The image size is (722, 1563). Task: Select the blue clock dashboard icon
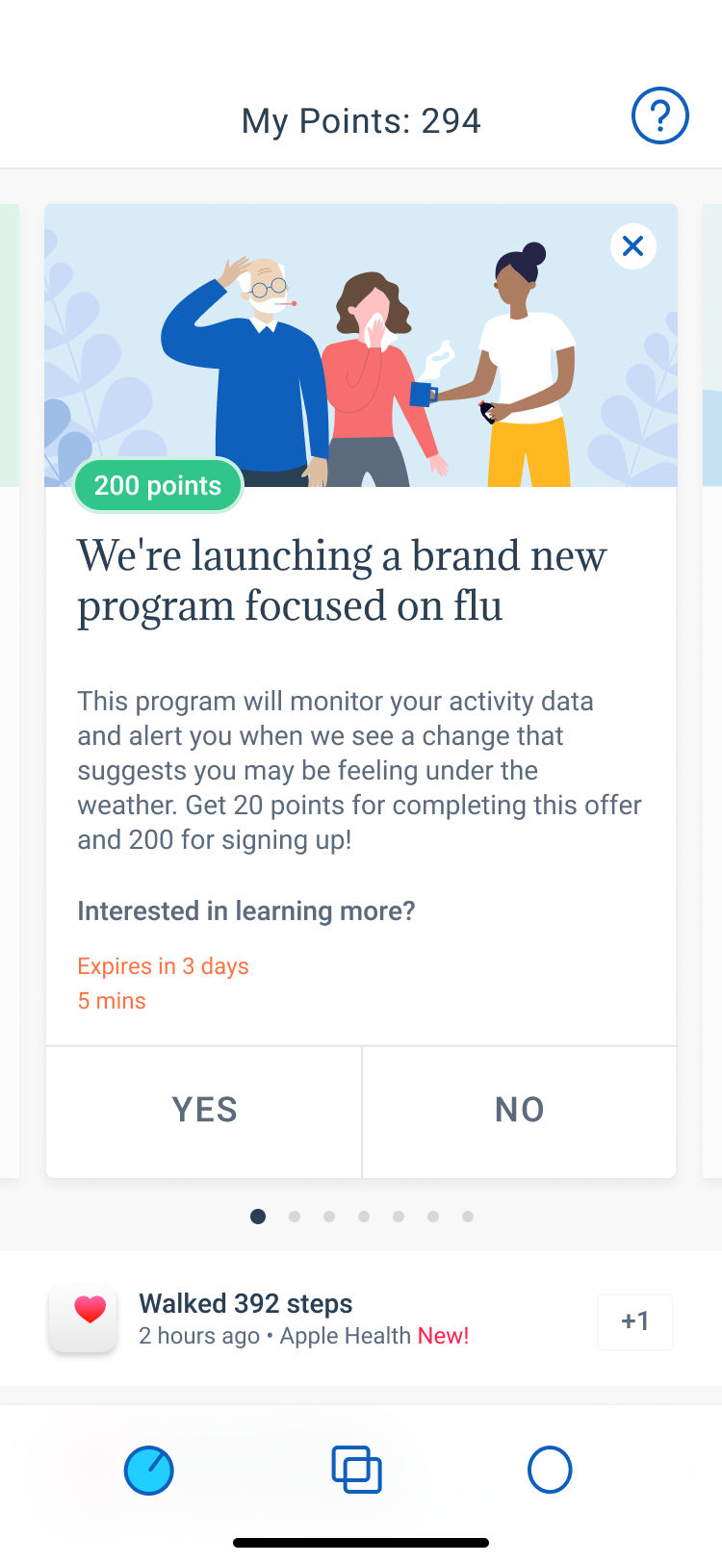point(149,1470)
